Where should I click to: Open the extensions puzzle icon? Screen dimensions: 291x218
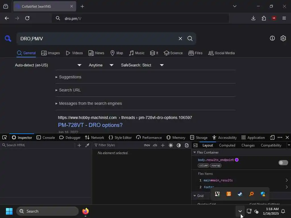click(x=264, y=18)
